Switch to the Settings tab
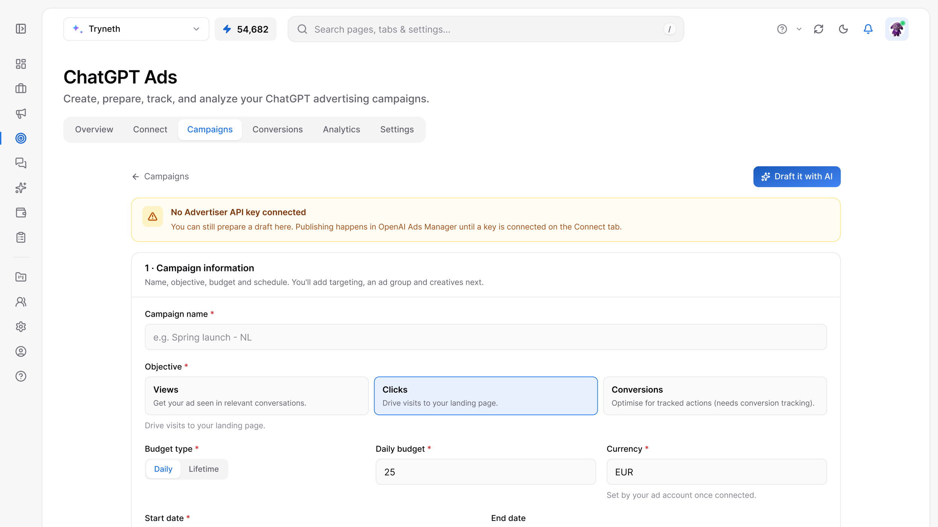This screenshot has height=527, width=938. point(397,129)
